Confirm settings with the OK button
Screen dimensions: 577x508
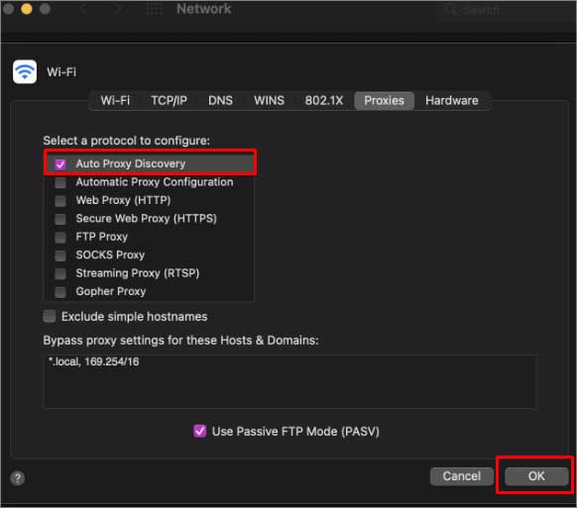tap(536, 476)
